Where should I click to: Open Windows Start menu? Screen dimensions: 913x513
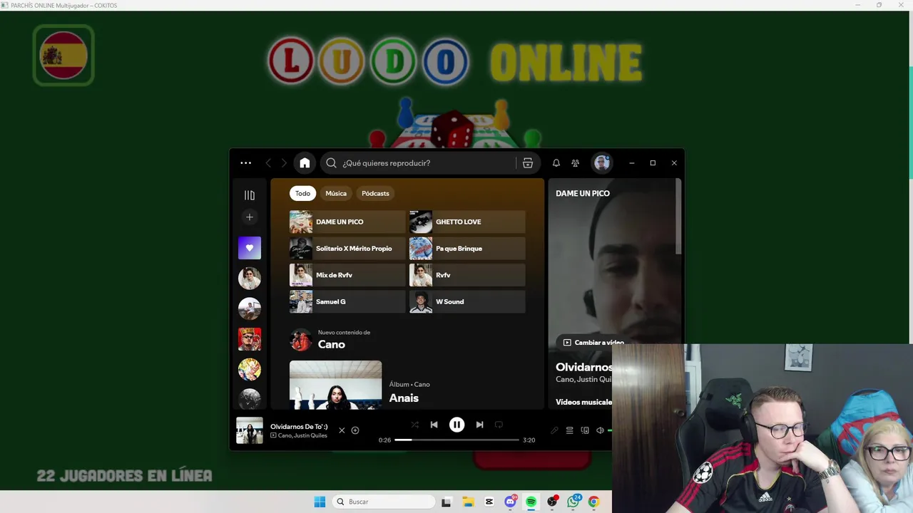click(320, 502)
